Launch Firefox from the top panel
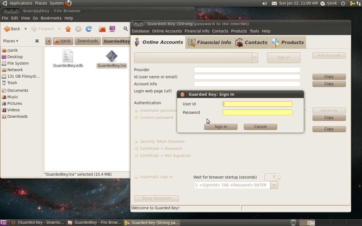362x226 pixels. [68, 3]
